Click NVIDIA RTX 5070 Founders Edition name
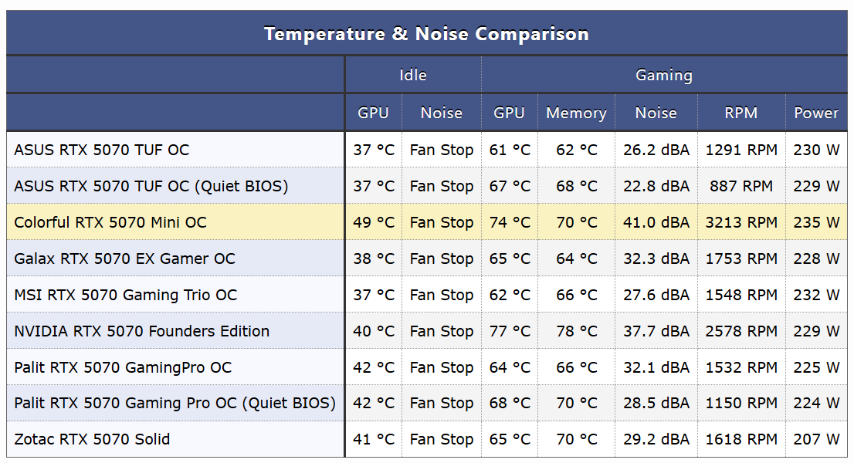Viewport: 854px width, 463px height. 141,331
